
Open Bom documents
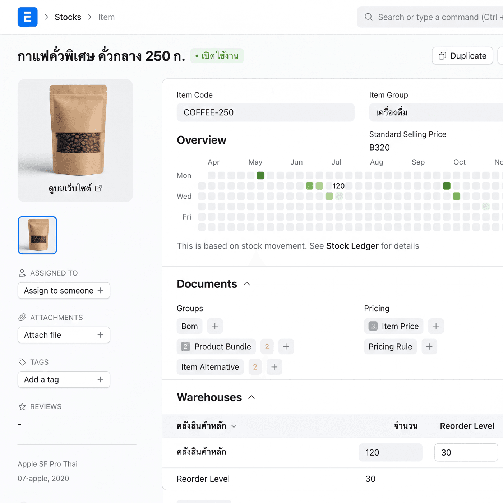[189, 326]
